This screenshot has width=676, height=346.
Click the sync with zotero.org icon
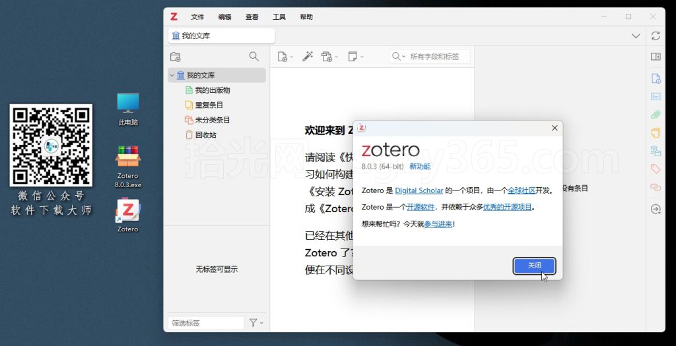[x=656, y=36]
